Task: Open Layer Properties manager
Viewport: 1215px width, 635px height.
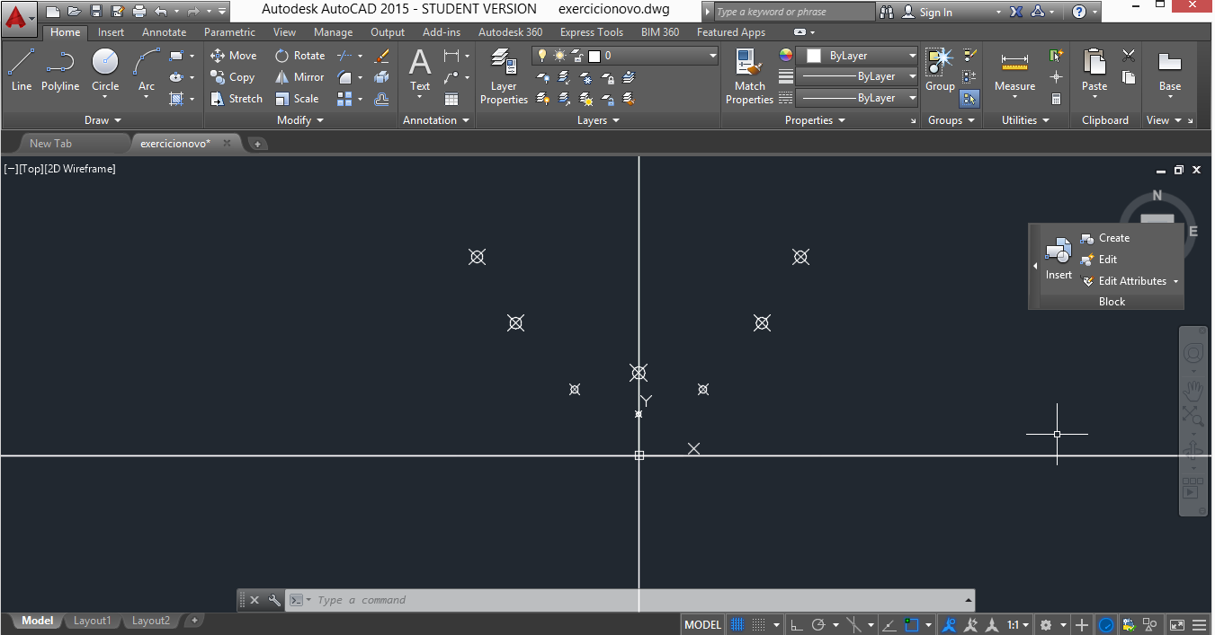Action: coord(504,76)
